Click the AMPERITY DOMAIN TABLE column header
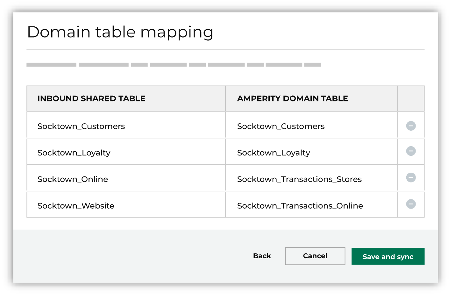 (x=292, y=99)
